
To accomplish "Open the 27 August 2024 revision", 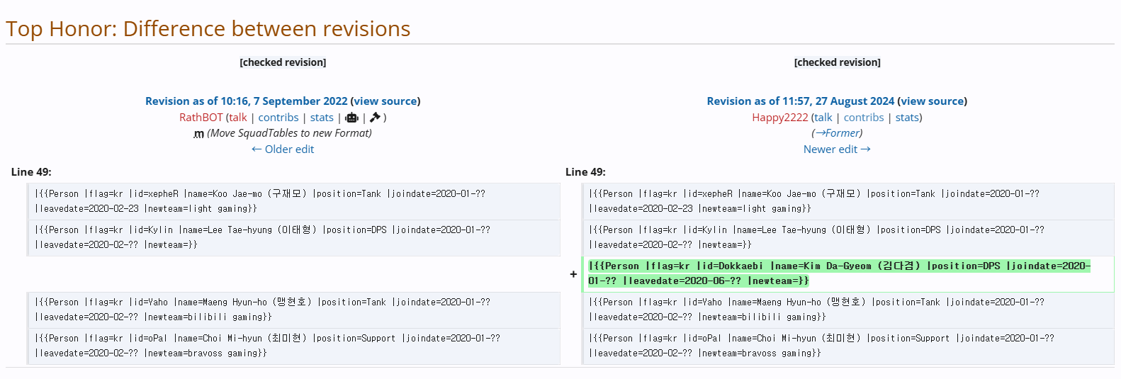I will [x=800, y=101].
